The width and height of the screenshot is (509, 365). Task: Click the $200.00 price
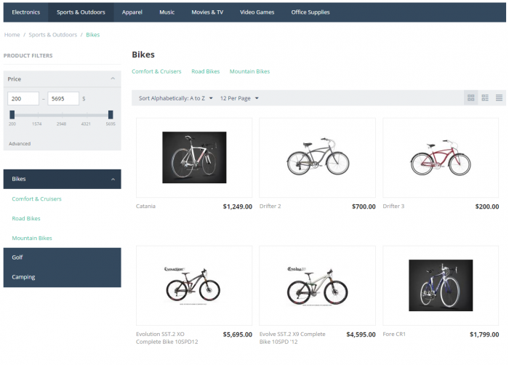coord(487,206)
